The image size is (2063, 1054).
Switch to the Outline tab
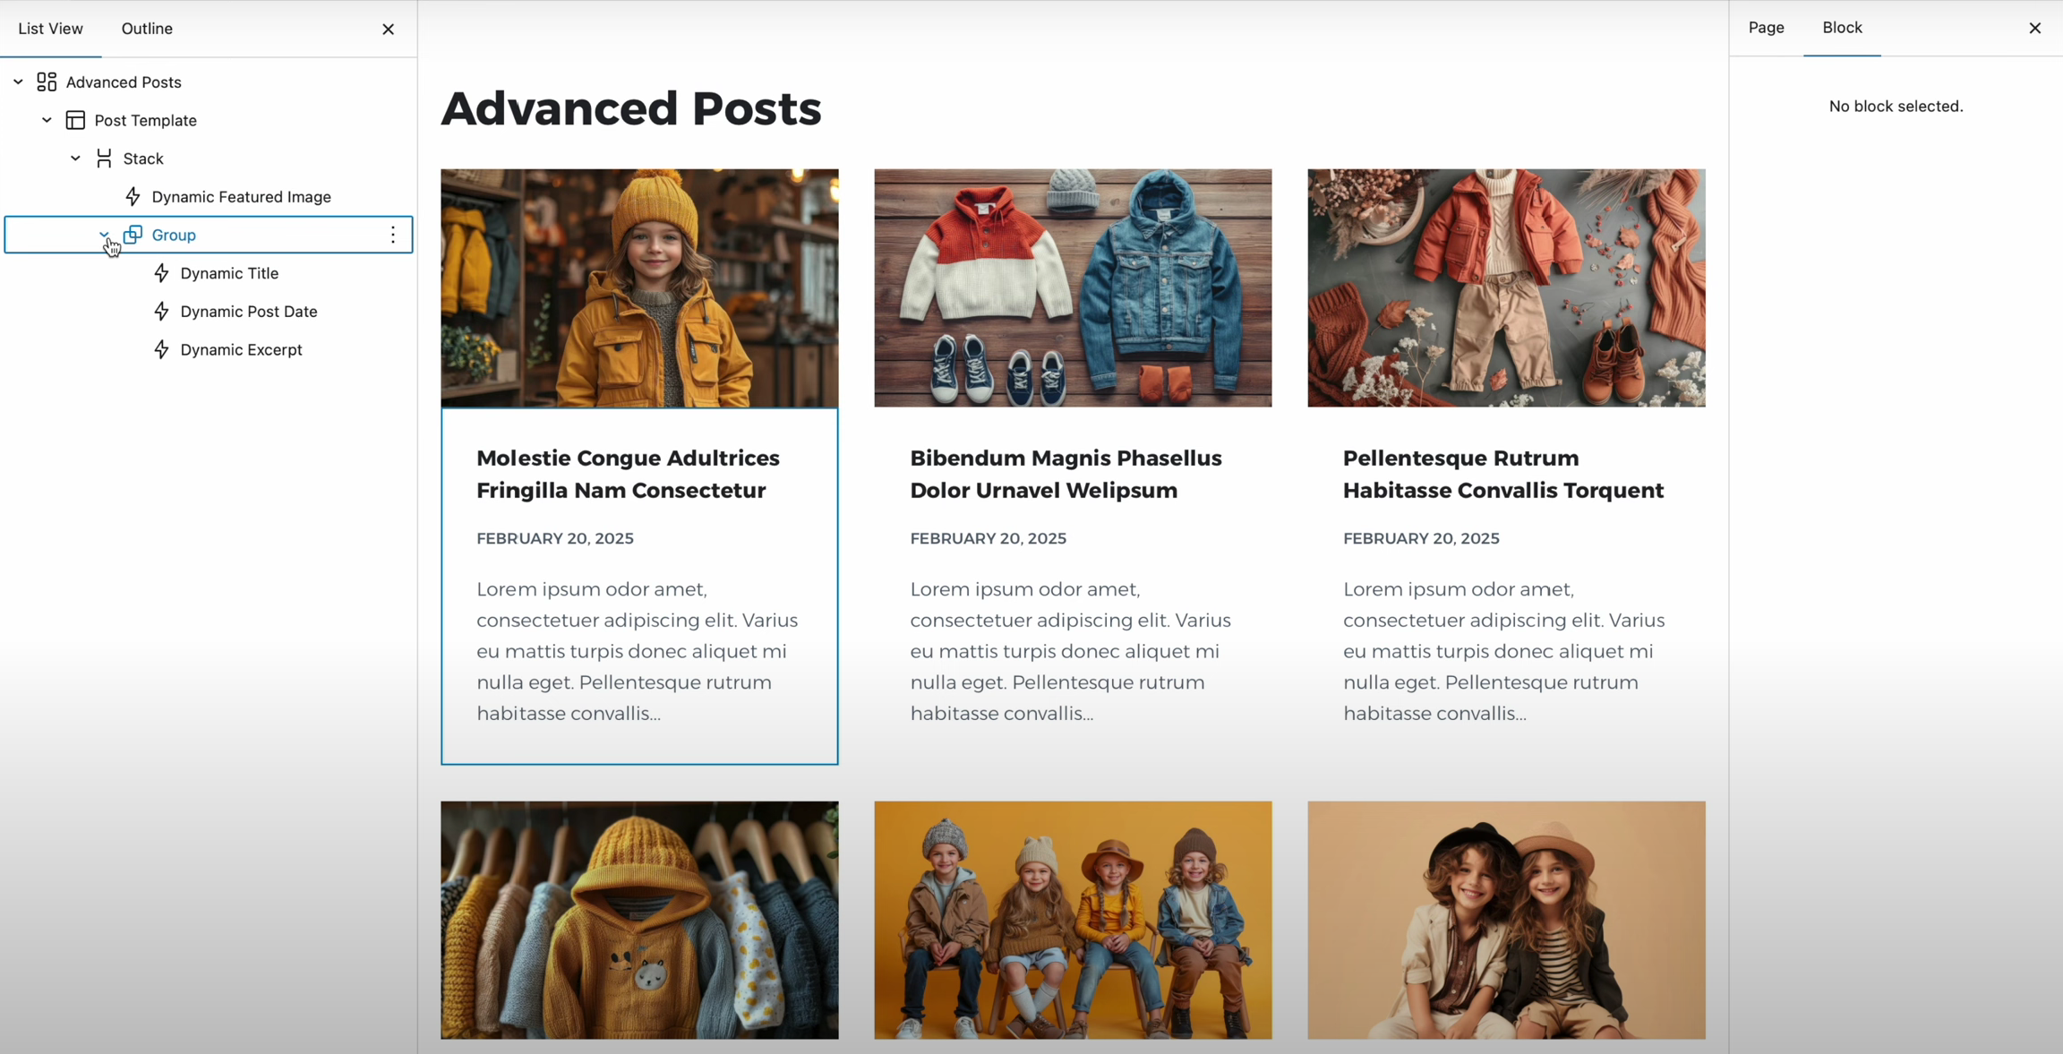pos(147,29)
